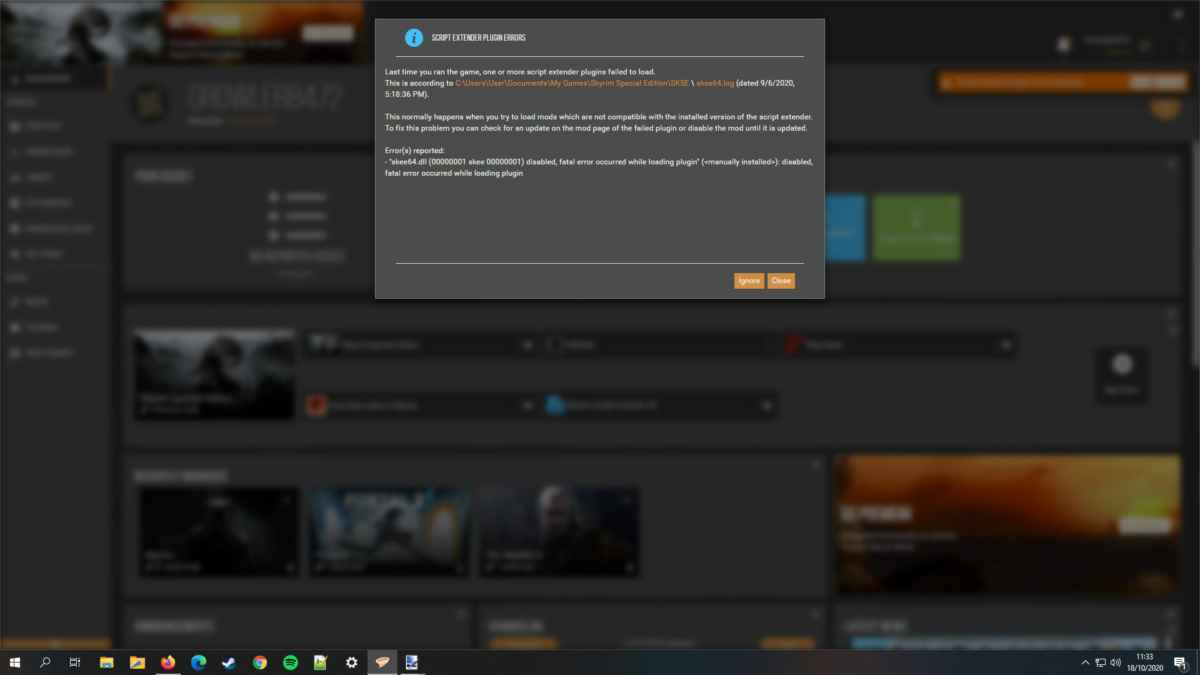Switch to Firefox on the taskbar
Screen dimensions: 1200x675
(x=167, y=662)
